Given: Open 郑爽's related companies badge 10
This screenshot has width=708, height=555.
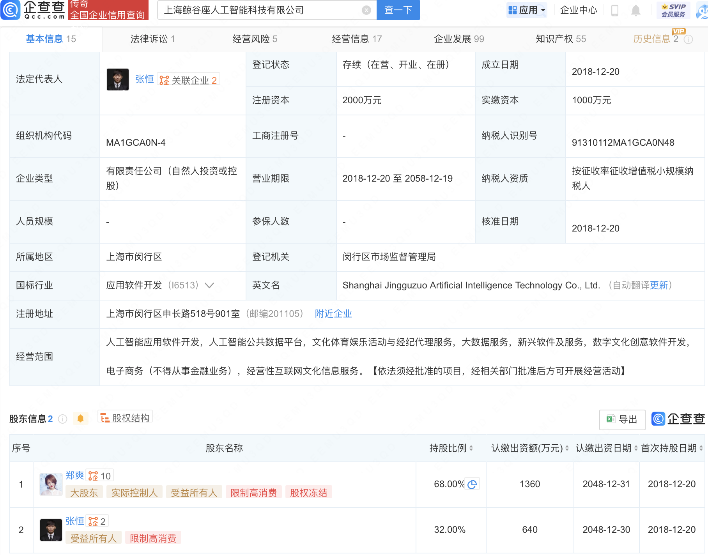Looking at the screenshot, I should pyautogui.click(x=100, y=476).
